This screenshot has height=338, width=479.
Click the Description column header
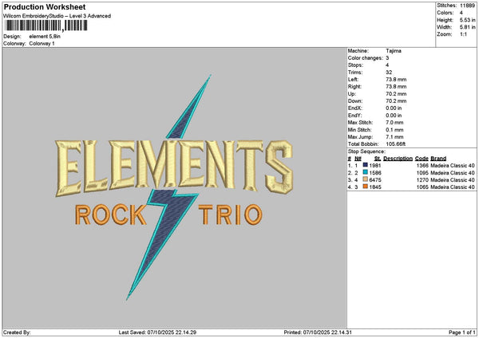tap(397, 158)
